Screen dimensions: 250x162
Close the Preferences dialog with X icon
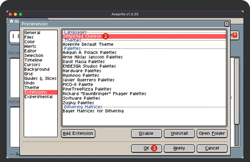coord(226,24)
